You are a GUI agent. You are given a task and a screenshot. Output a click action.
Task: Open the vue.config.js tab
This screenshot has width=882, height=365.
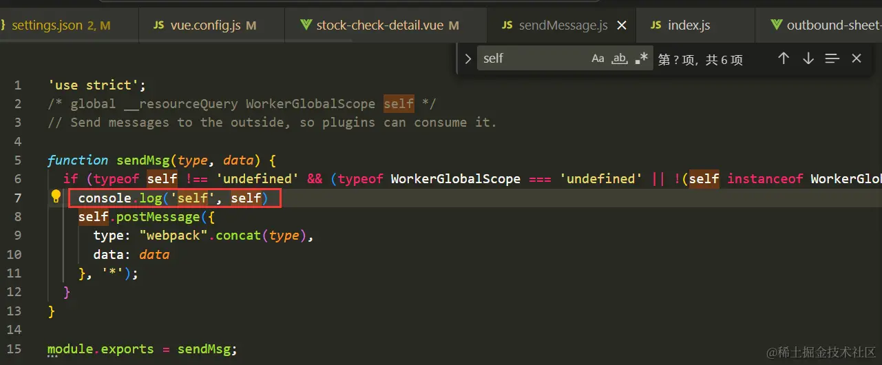pos(211,25)
